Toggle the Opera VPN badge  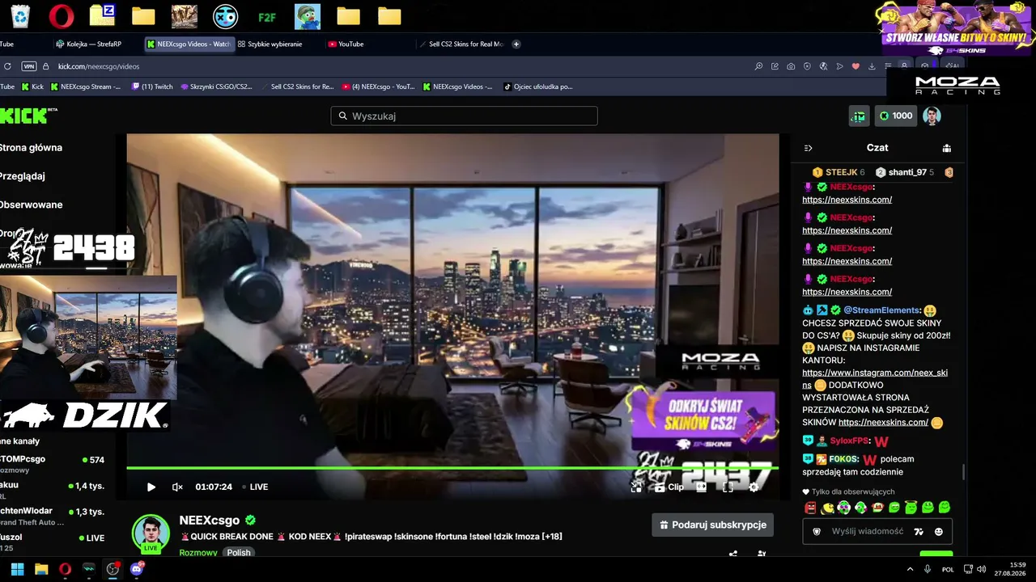click(x=29, y=66)
